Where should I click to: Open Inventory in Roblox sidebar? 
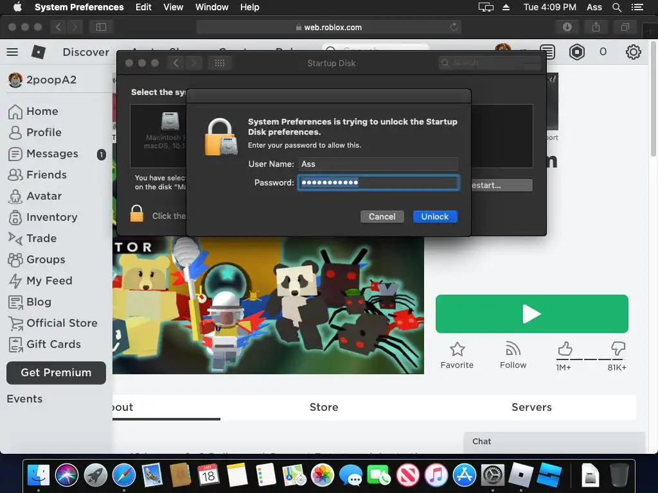pyautogui.click(x=43, y=217)
